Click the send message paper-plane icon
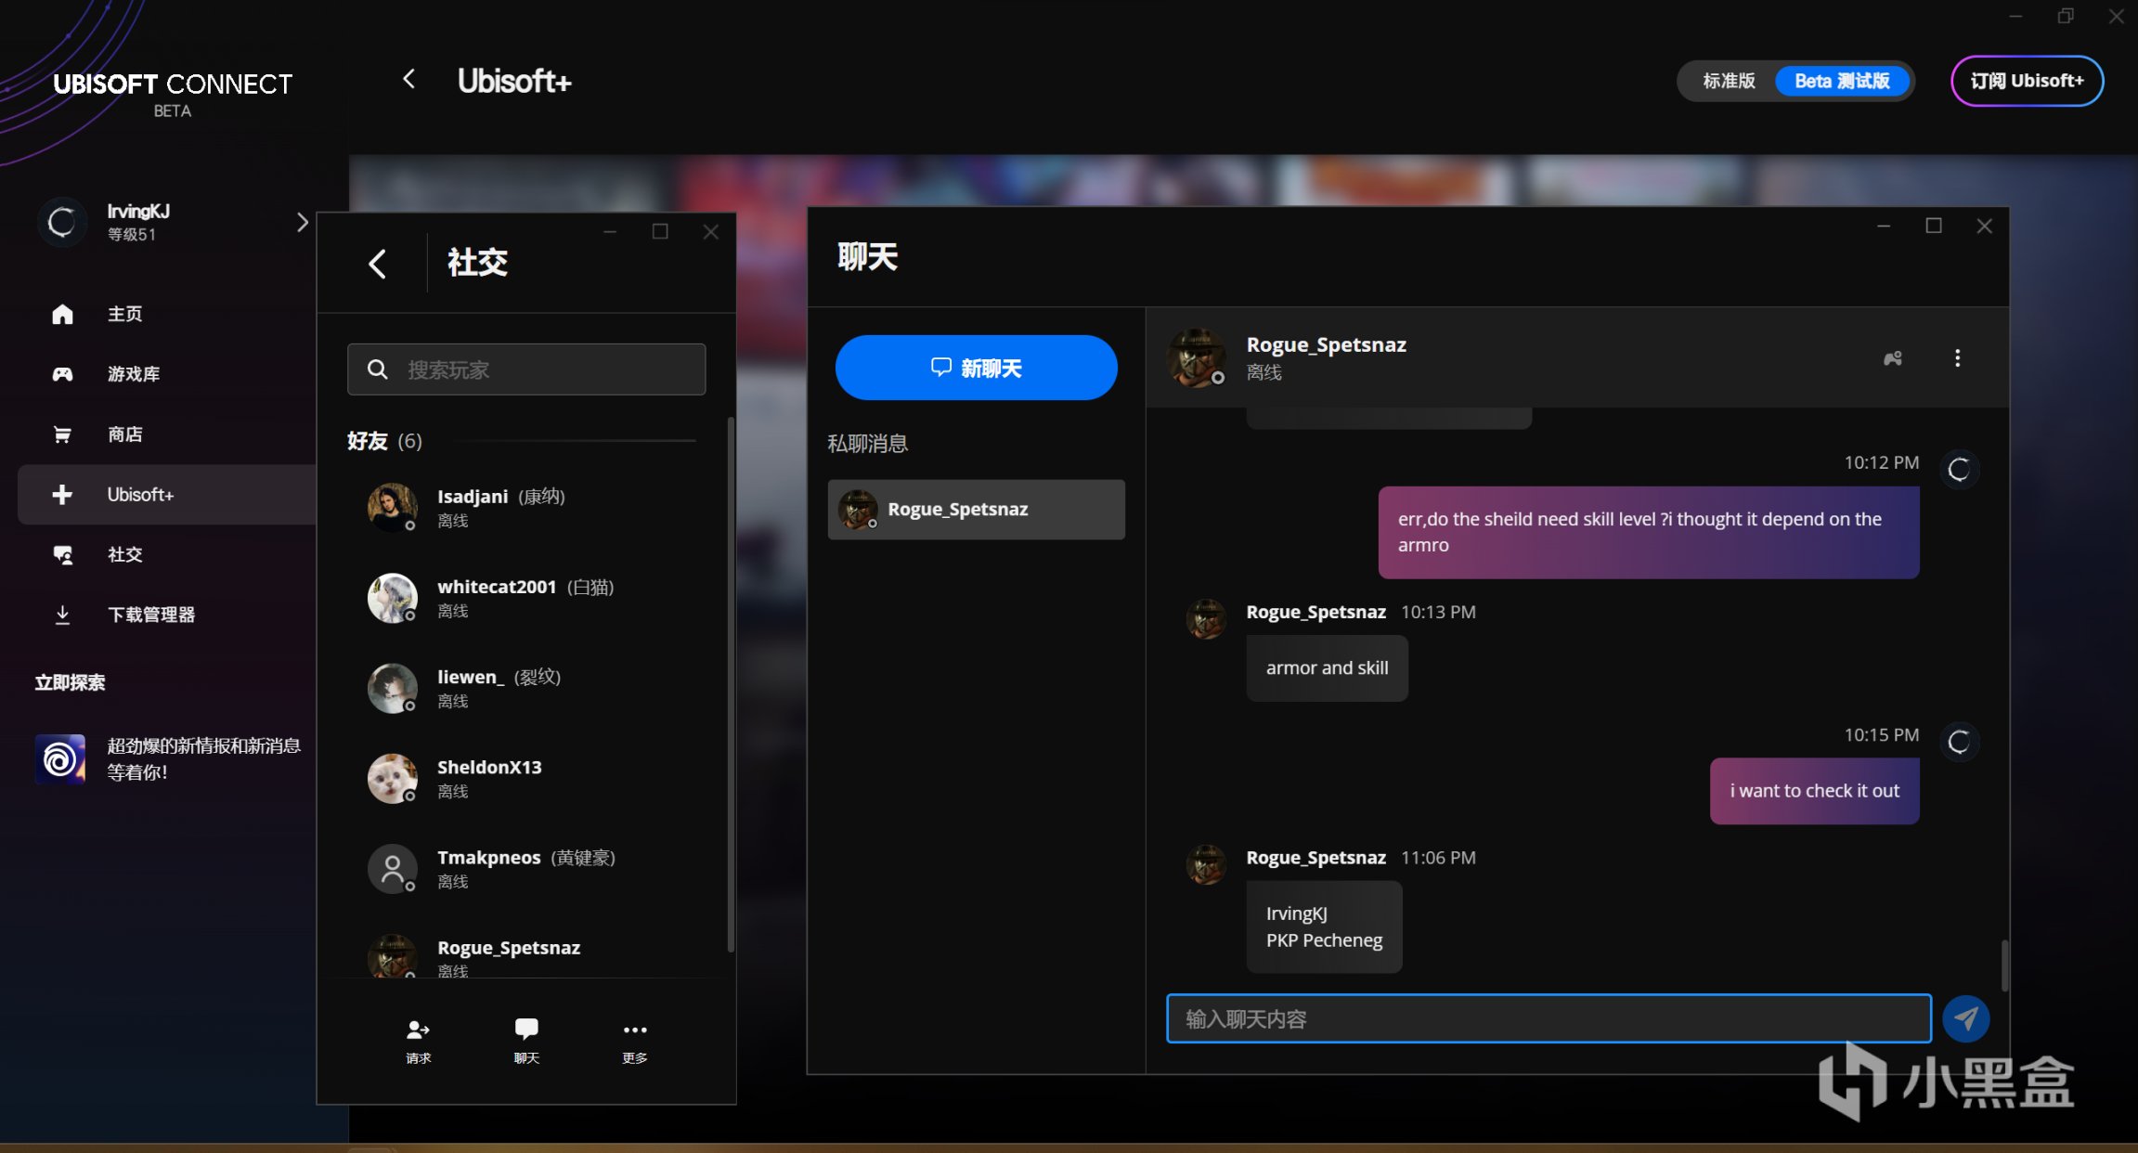Screen dimensions: 2138x1153 (x=1965, y=1018)
